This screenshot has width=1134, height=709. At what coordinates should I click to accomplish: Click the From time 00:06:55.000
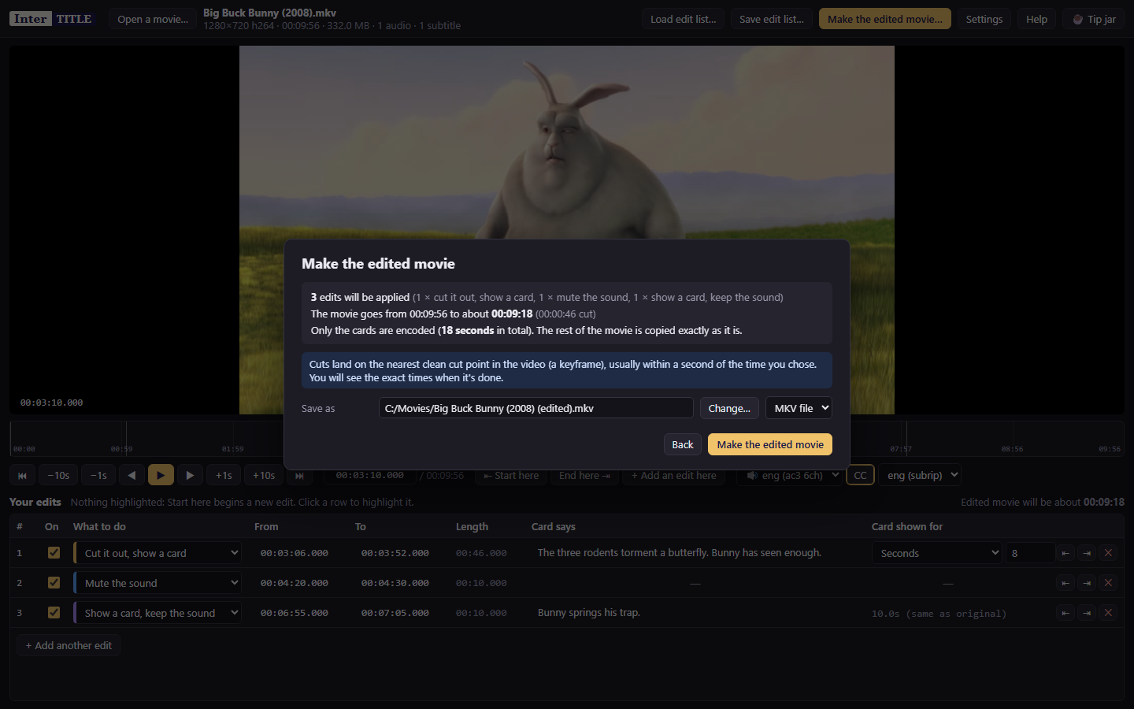pyautogui.click(x=295, y=613)
